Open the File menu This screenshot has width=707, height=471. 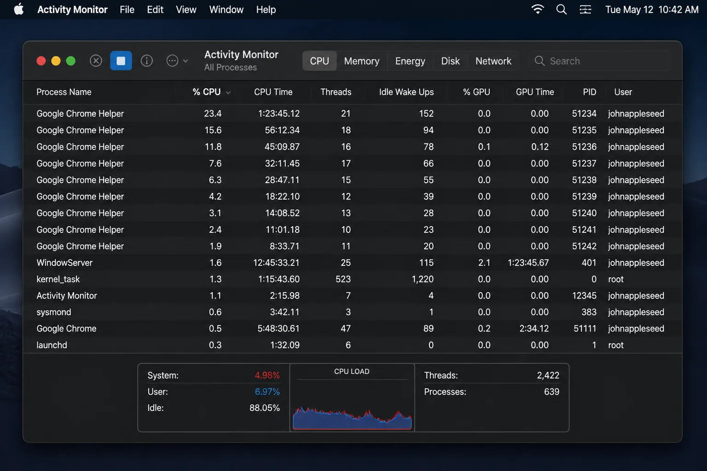click(x=127, y=9)
